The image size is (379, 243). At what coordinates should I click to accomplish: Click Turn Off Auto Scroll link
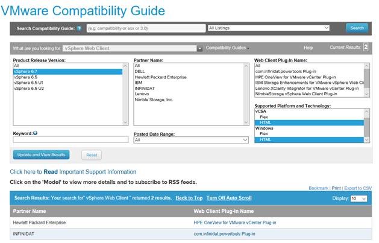click(x=229, y=198)
